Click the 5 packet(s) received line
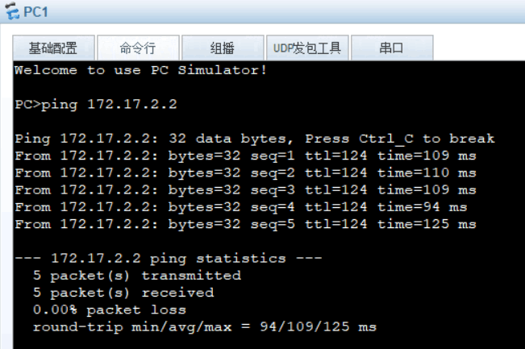 [x=123, y=293]
